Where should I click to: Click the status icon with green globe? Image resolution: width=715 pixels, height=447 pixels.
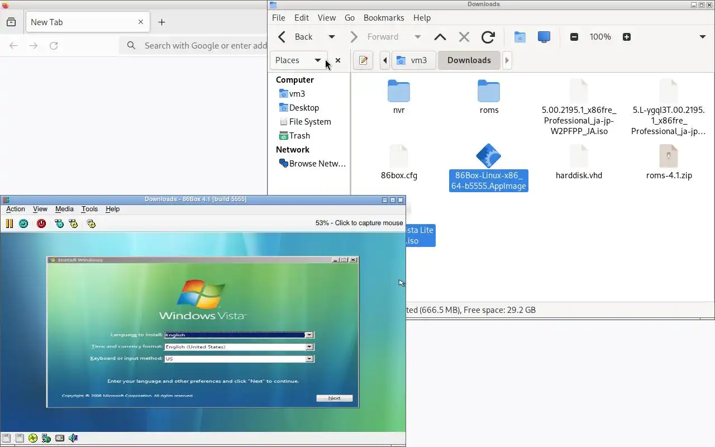(46, 438)
